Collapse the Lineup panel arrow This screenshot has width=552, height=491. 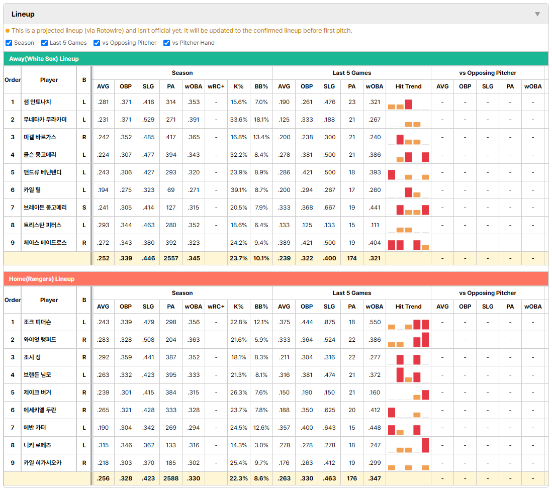tap(537, 14)
